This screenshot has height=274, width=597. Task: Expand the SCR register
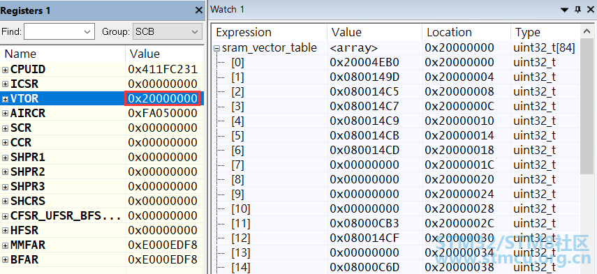[x=6, y=128]
